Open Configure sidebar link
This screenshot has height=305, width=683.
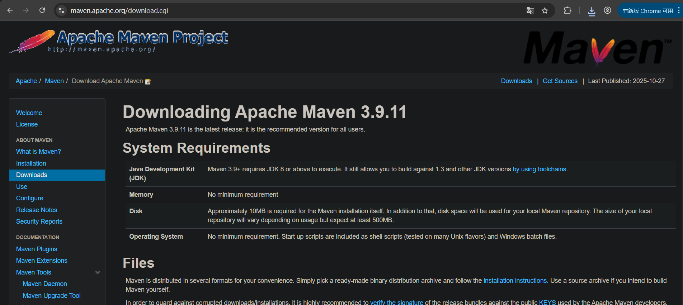coord(29,198)
